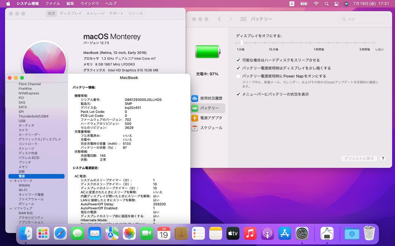
Task: Select バッテリー pane in Battery sidebar
Action: 208,108
